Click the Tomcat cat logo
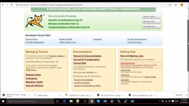The width and height of the screenshot is (189, 106). pos(35,21)
